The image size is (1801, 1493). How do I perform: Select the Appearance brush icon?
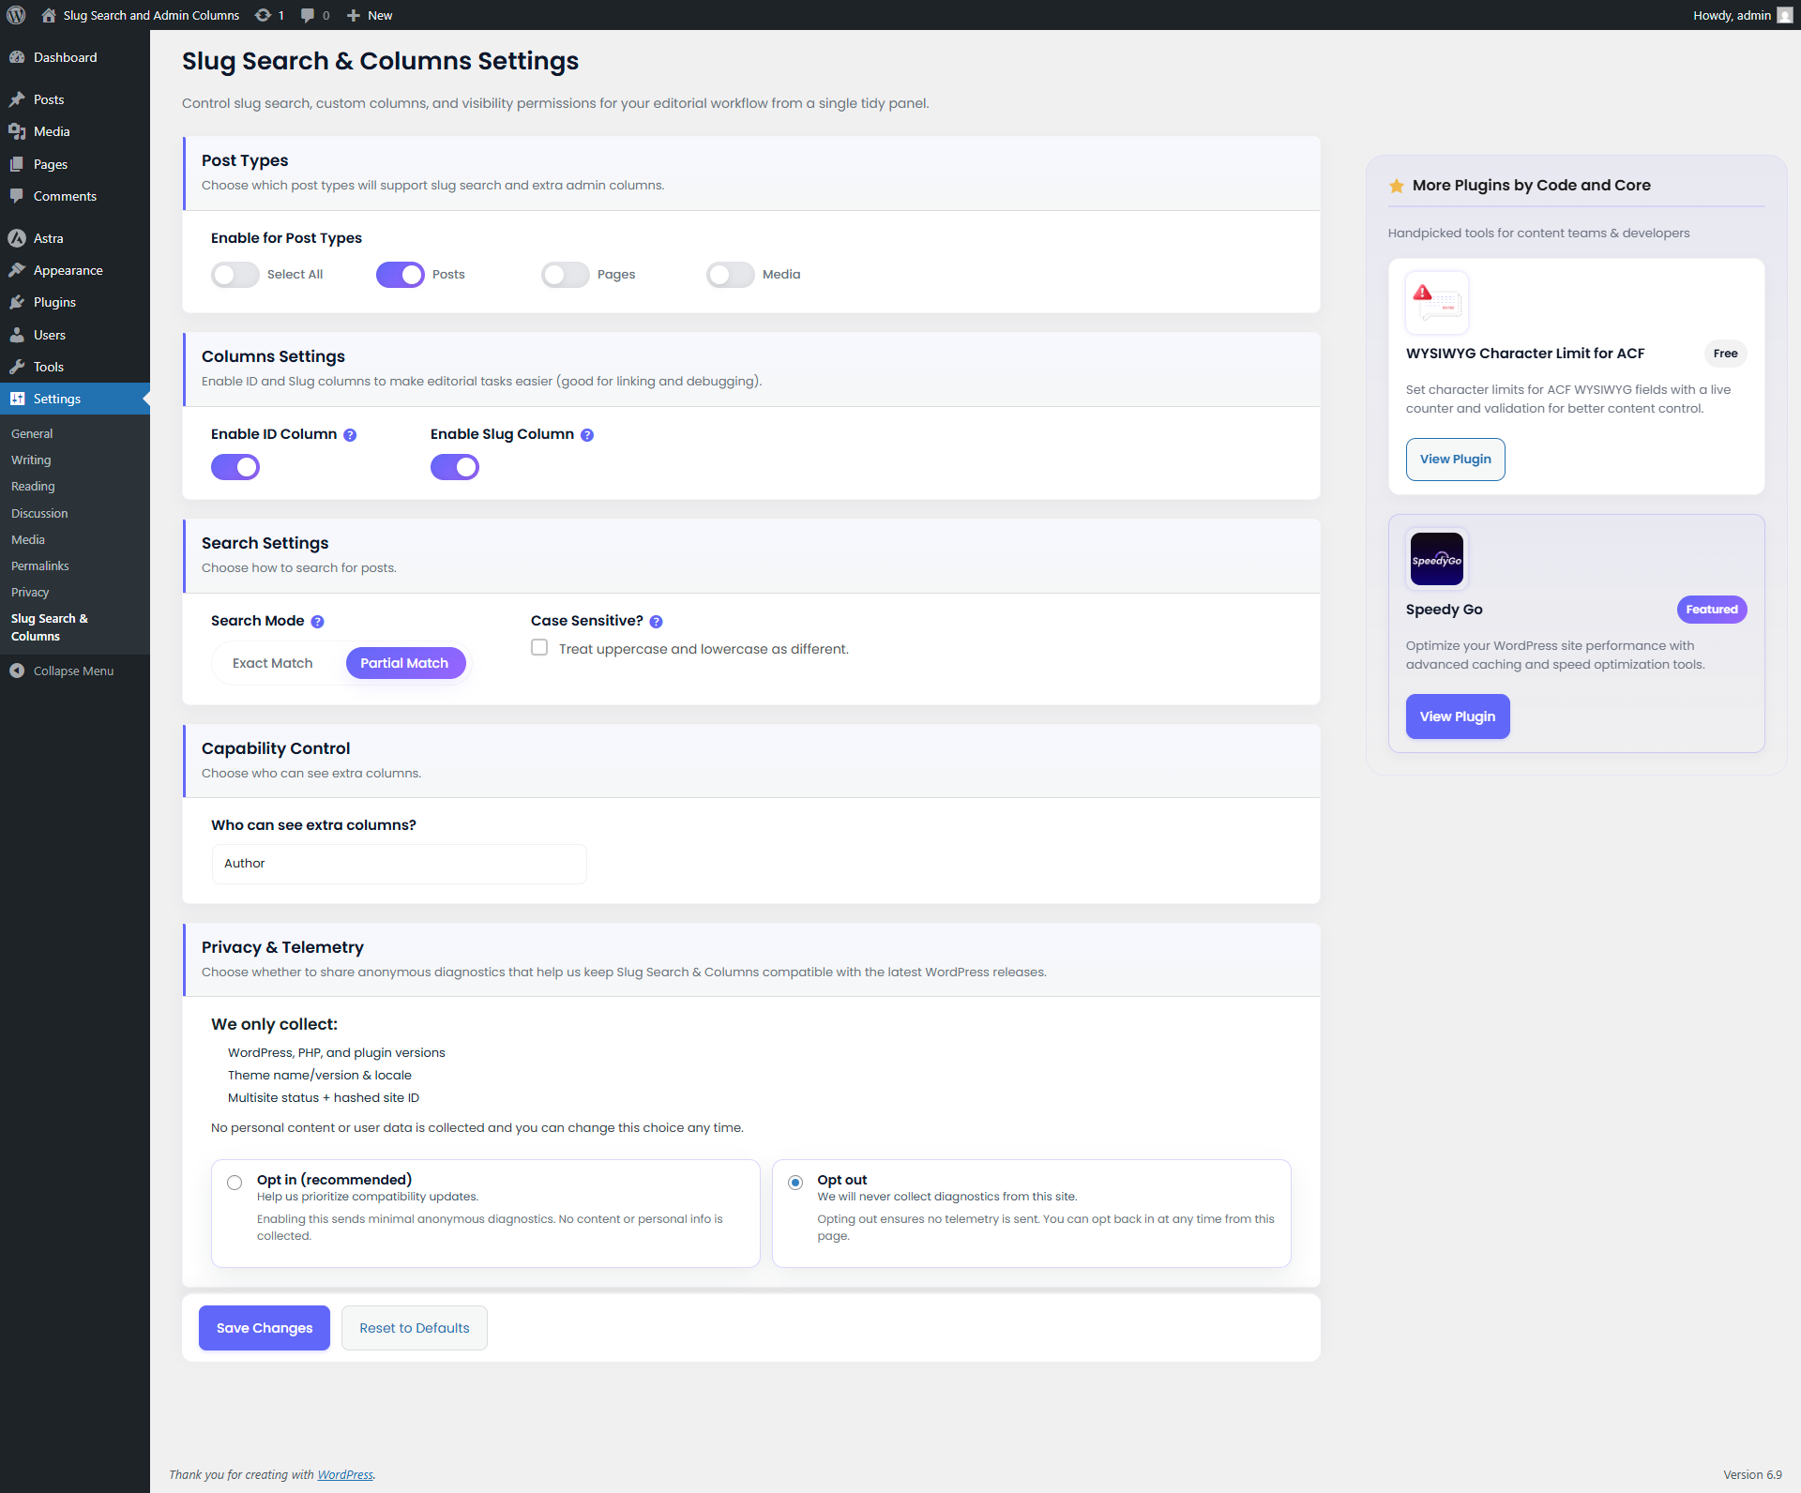click(x=18, y=270)
